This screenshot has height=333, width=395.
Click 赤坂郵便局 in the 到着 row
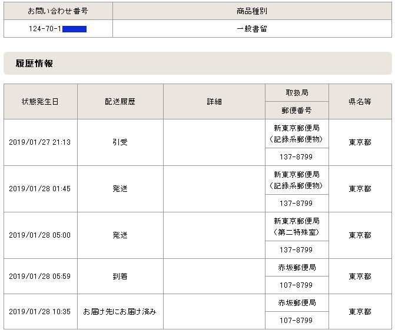click(x=297, y=268)
